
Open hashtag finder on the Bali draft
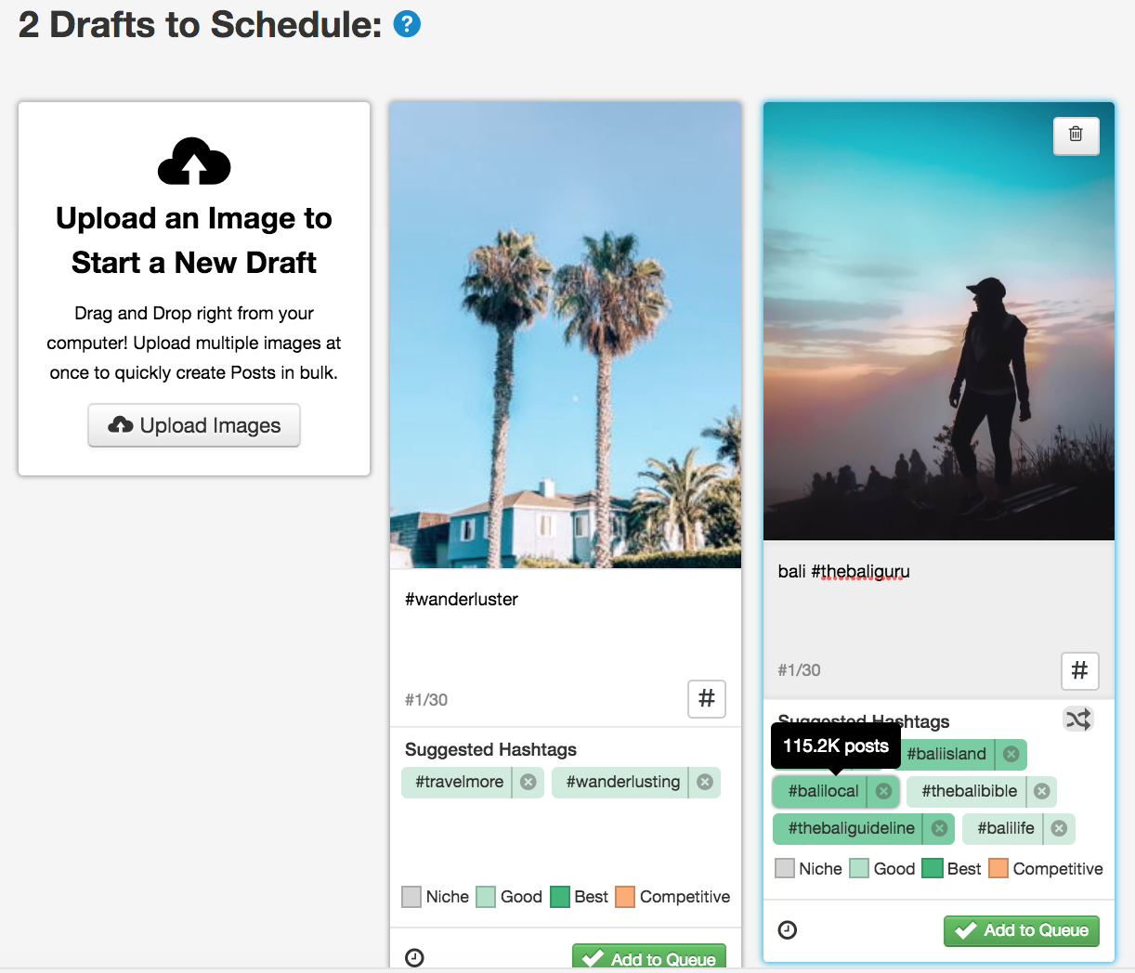[x=1079, y=670]
